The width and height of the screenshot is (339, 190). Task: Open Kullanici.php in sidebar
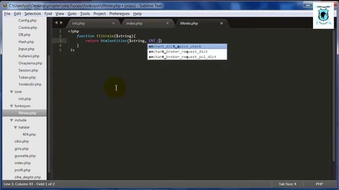[x=29, y=56]
